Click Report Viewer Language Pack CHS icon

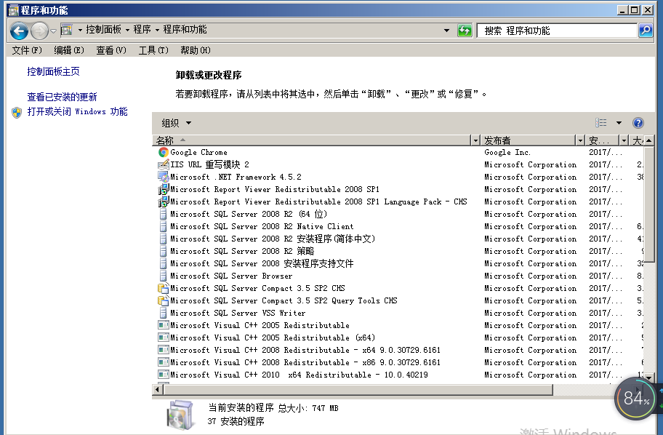pos(164,201)
